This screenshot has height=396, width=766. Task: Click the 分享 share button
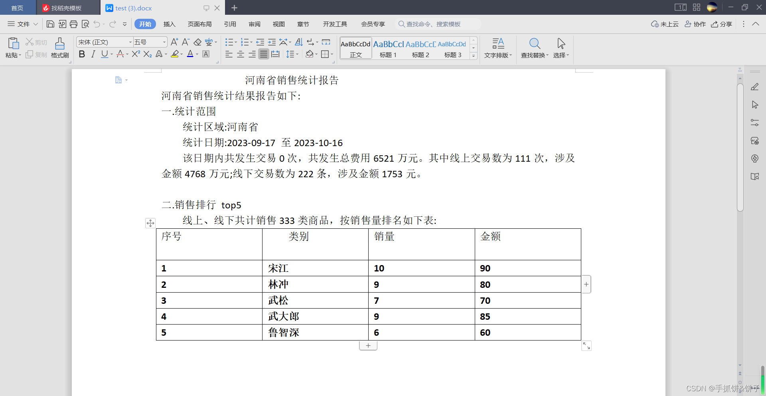[x=722, y=24]
